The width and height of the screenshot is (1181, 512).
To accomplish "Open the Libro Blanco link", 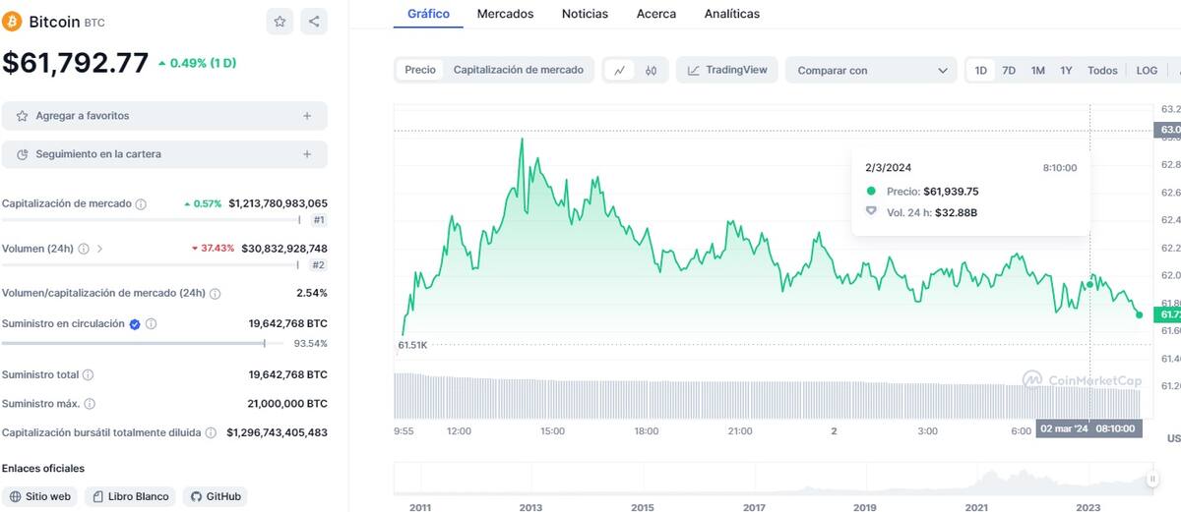I will pos(130,497).
